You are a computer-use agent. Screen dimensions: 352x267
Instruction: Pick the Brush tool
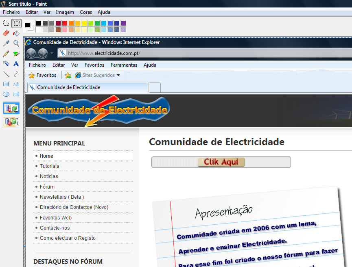tap(16, 54)
